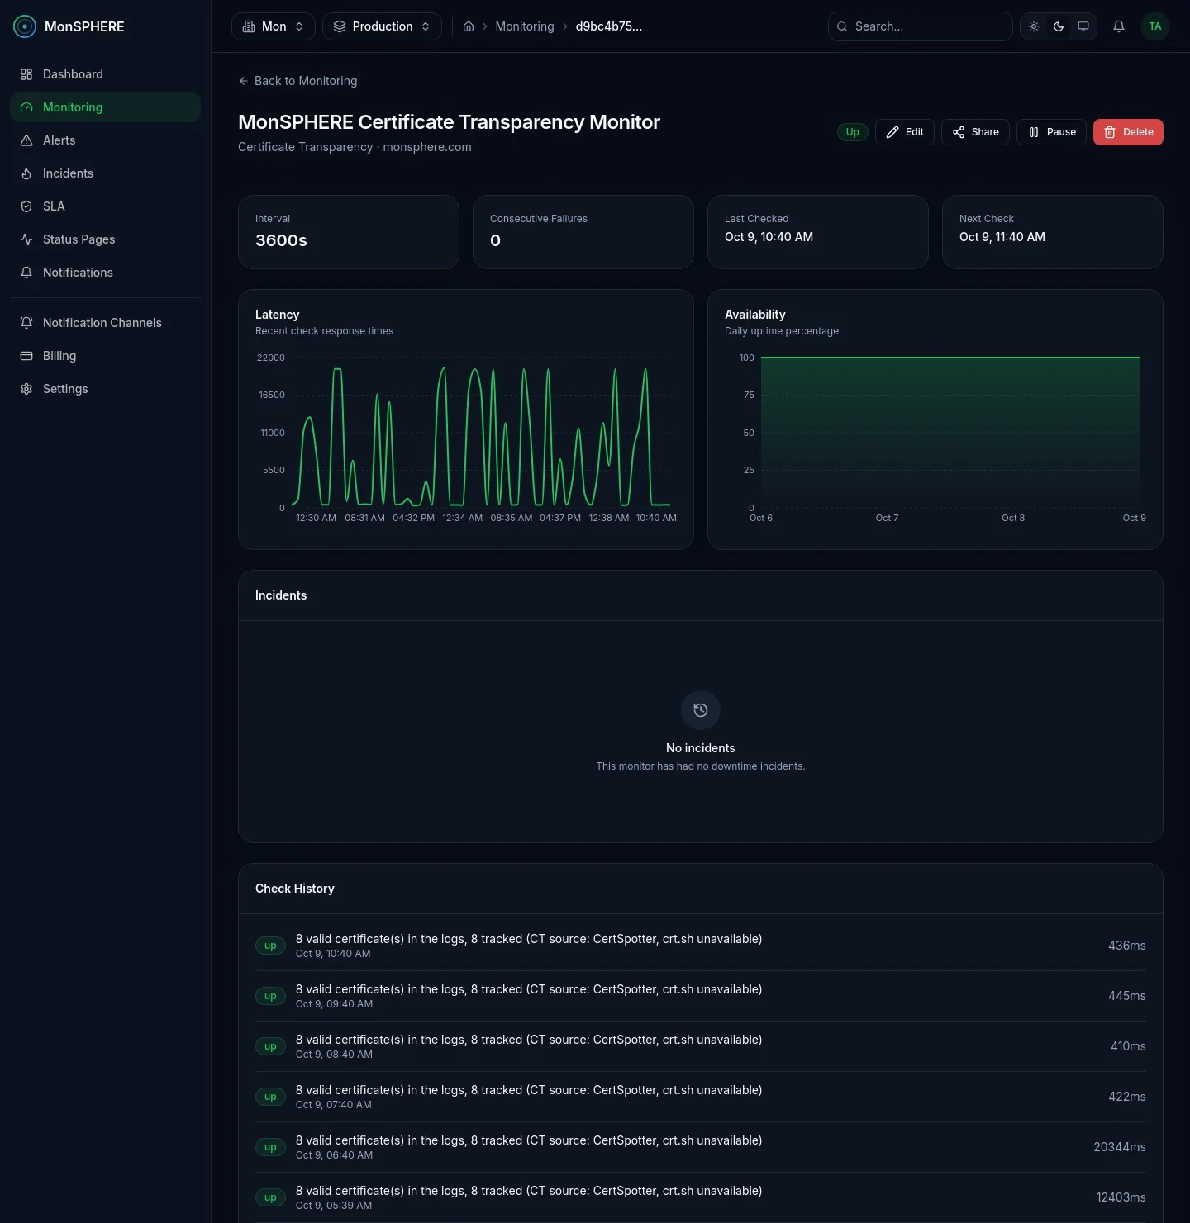
Task: Click the Settings gear icon
Action: point(26,389)
